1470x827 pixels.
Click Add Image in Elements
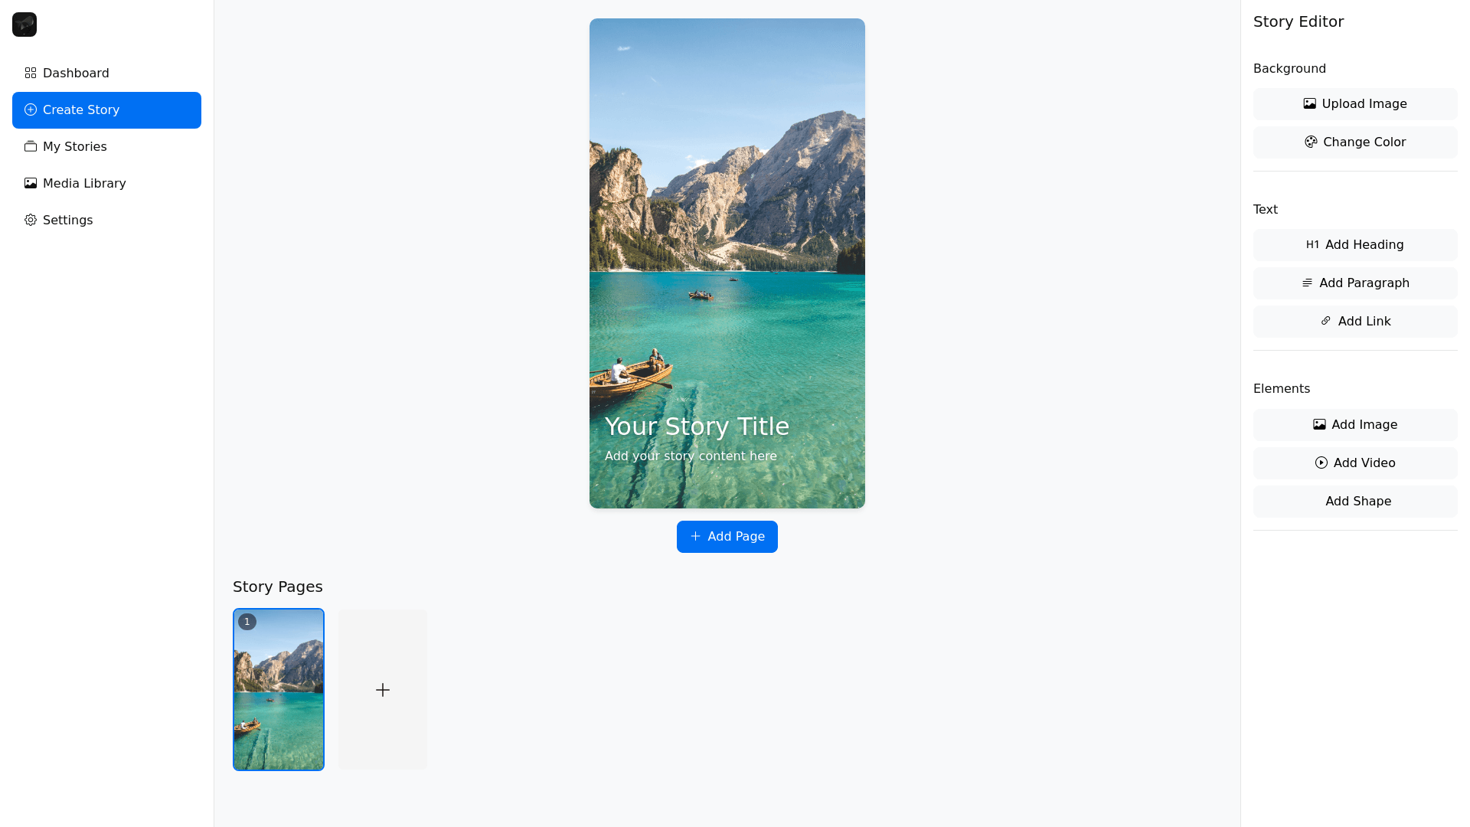[1354, 425]
